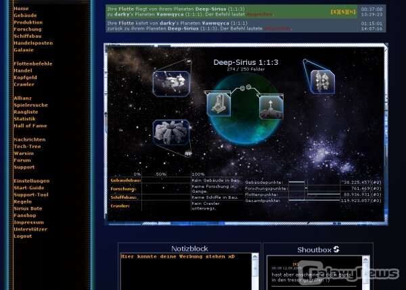Visit the Fanshop
406x290 pixels.
pyautogui.click(x=25, y=216)
